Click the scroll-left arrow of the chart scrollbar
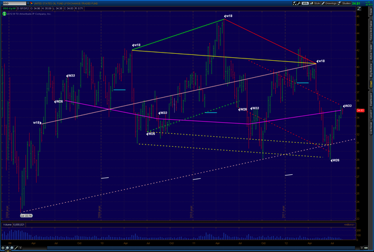 20,248
